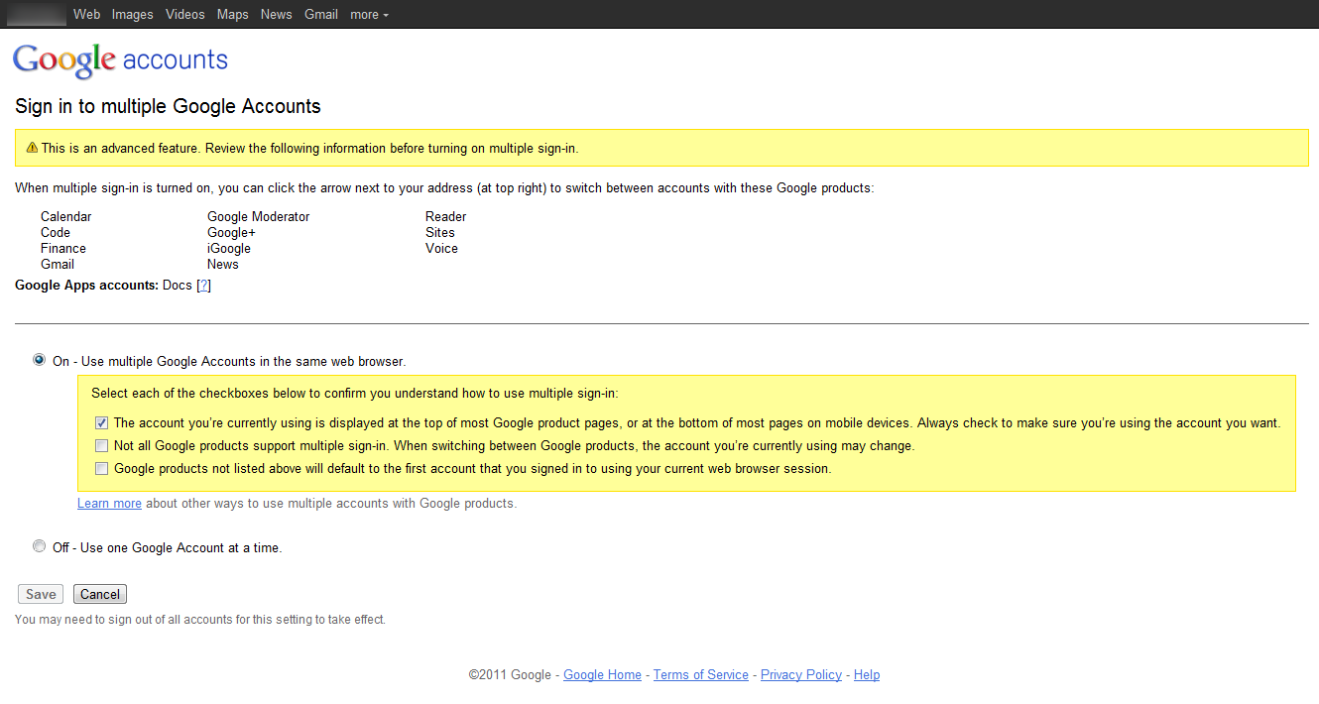Image resolution: width=1319 pixels, height=704 pixels.
Task: Click the [?] help link next to Docs
Action: pos(203,285)
